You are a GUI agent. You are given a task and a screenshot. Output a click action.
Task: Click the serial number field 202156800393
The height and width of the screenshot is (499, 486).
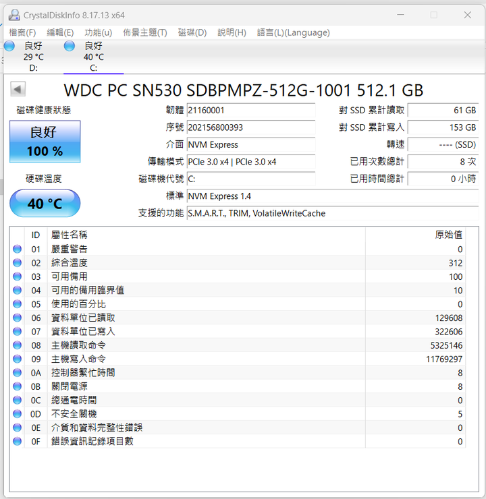251,127
